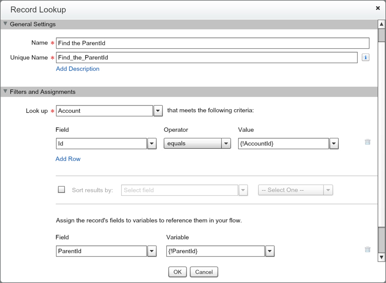Open the ParentId assignment Field dropdown
This screenshot has width=386, height=283.
pyautogui.click(x=152, y=251)
